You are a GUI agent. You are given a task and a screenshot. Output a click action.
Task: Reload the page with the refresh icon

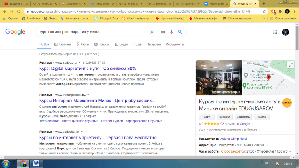(x=19, y=11)
